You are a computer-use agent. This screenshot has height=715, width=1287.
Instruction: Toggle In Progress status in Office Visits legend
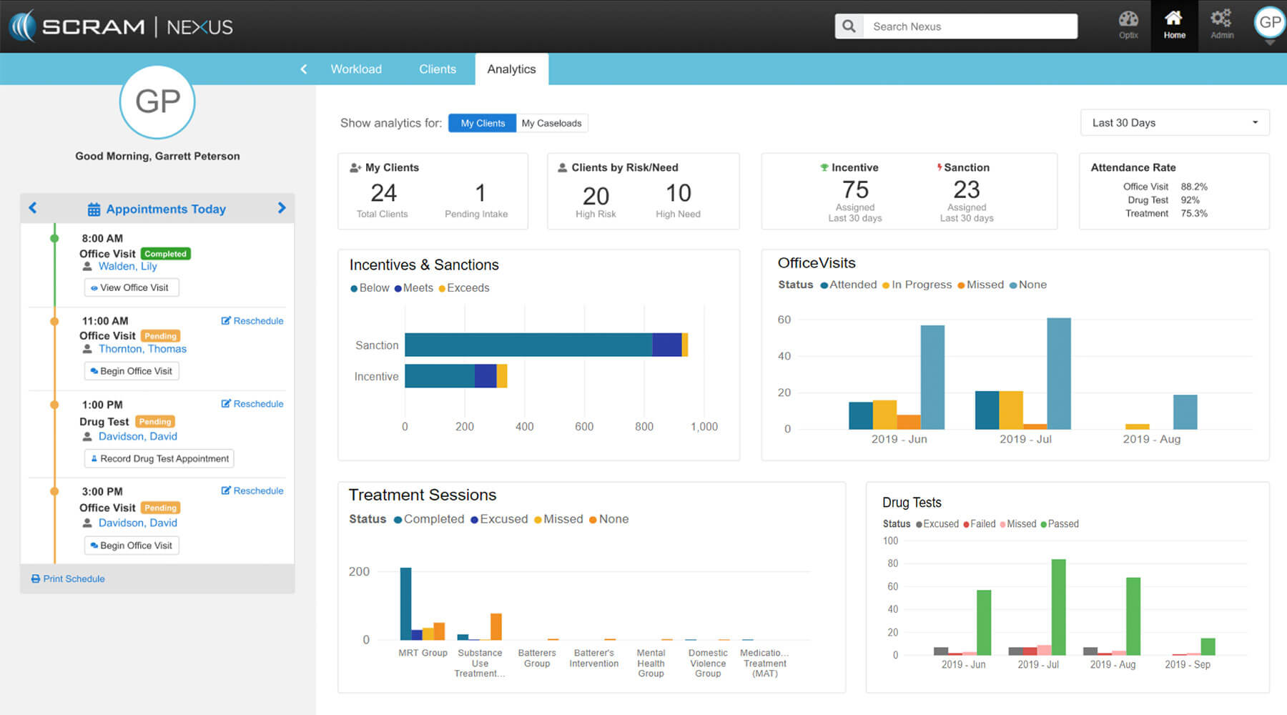917,285
